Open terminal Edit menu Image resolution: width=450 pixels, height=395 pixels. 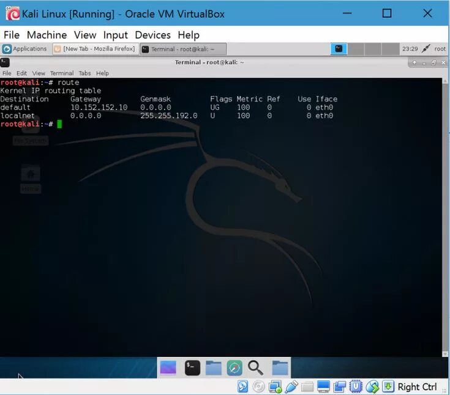[21, 73]
